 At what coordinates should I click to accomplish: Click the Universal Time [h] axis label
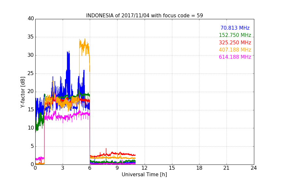pyautogui.click(x=144, y=175)
